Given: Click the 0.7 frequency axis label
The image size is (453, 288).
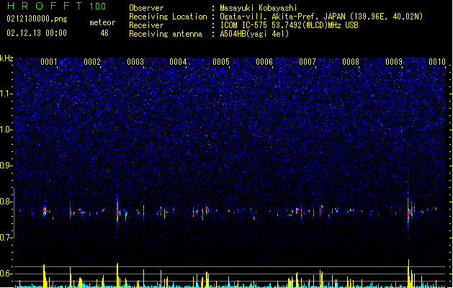Looking at the screenshot, I should pyautogui.click(x=6, y=238).
